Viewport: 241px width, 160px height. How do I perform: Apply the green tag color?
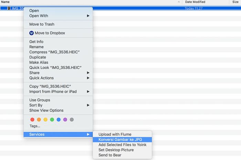52,119
